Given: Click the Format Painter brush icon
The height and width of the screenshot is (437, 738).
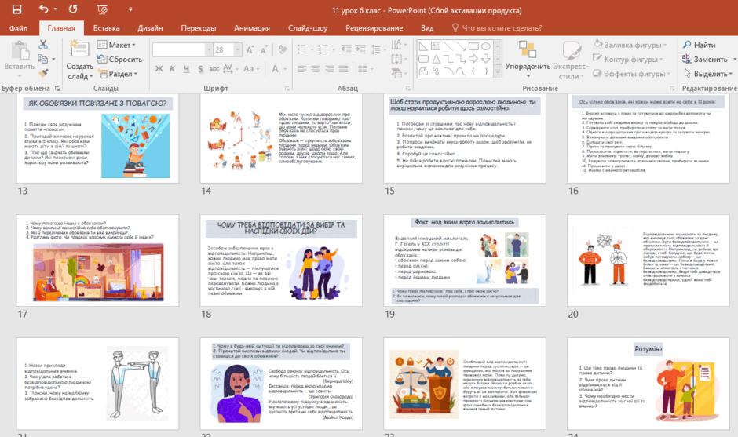Looking at the screenshot, I should point(43,73).
